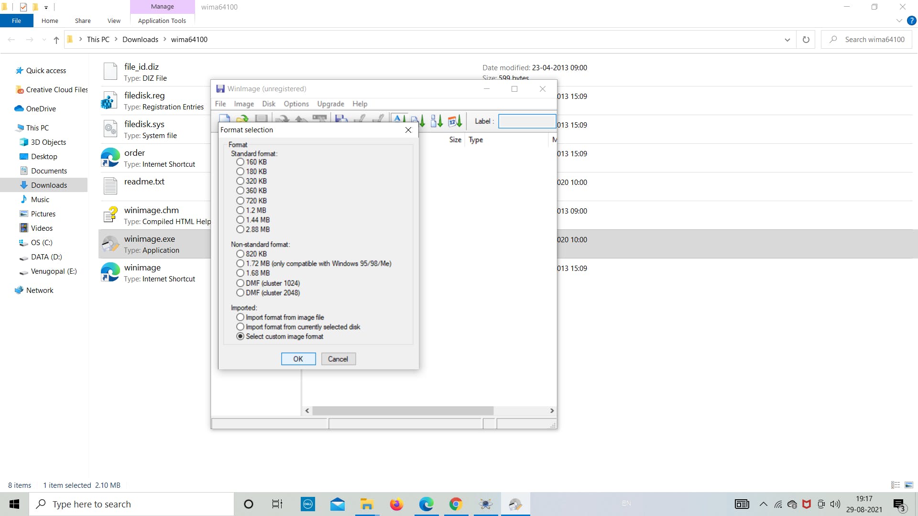The image size is (918, 516).
Task: Select 2.88 MB standard format
Action: pyautogui.click(x=253, y=229)
